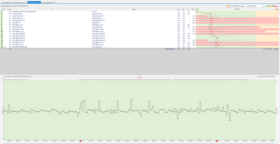Select the hop 2 circle icon

[2, 14]
